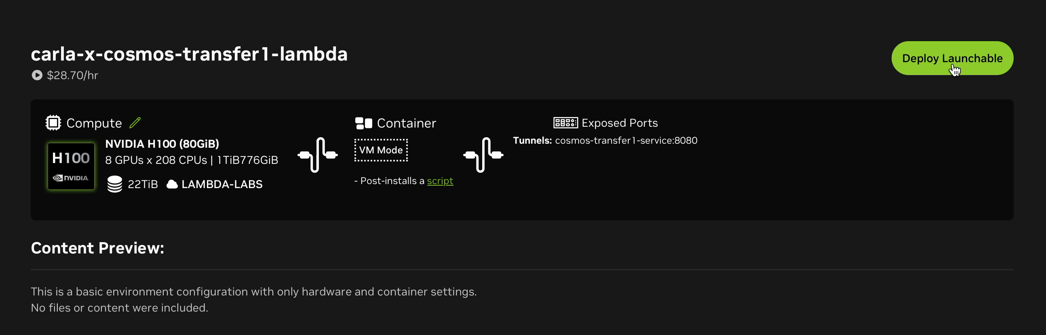Image resolution: width=1046 pixels, height=335 pixels.
Task: Click the Exposed Ports icon
Action: [x=565, y=122]
